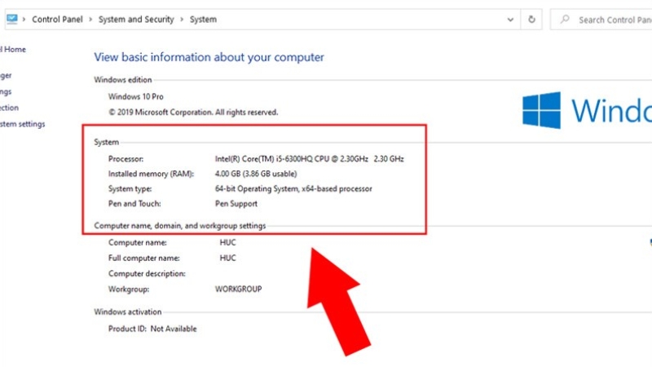Screen dimensions: 652x367
Task: Expand chevron after System and Security
Action: pyautogui.click(x=182, y=20)
